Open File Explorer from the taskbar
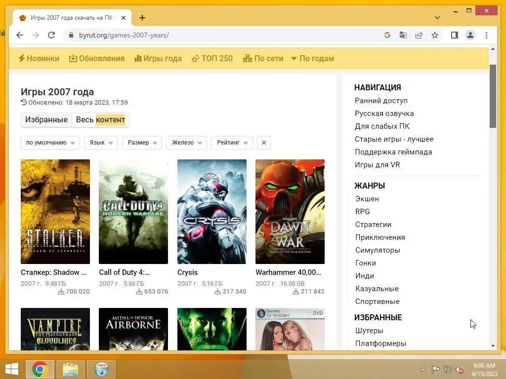This screenshot has width=506, height=379. [x=71, y=369]
